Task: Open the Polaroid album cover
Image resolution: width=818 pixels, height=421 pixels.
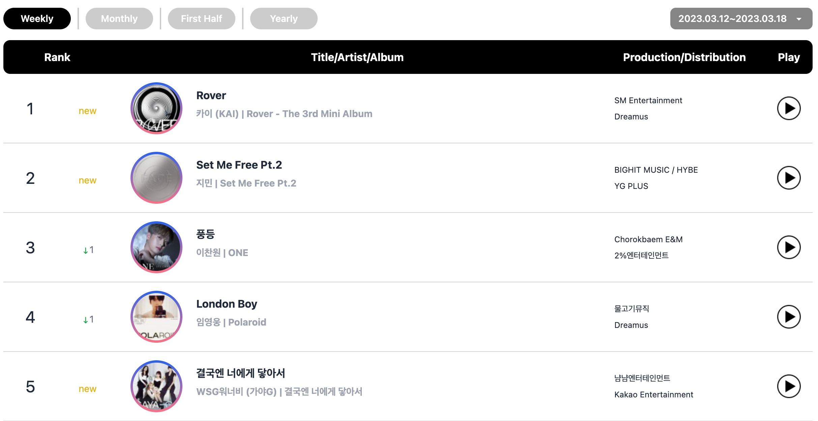Action: point(156,317)
